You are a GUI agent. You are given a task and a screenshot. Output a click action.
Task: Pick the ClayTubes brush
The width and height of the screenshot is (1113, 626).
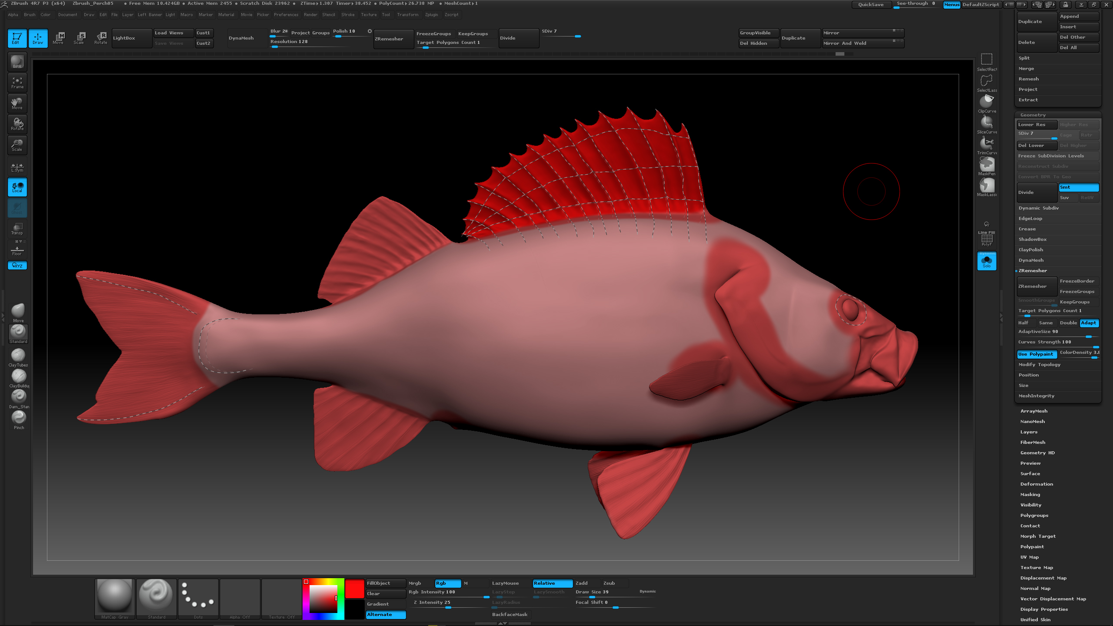click(x=18, y=357)
